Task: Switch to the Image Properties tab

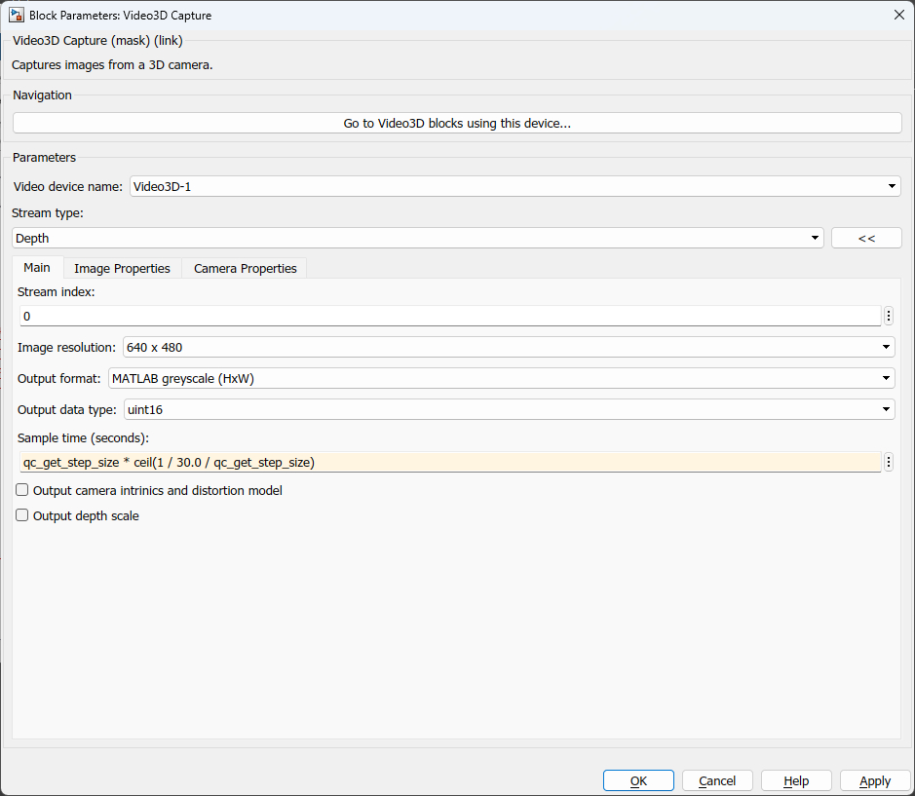Action: click(x=122, y=267)
